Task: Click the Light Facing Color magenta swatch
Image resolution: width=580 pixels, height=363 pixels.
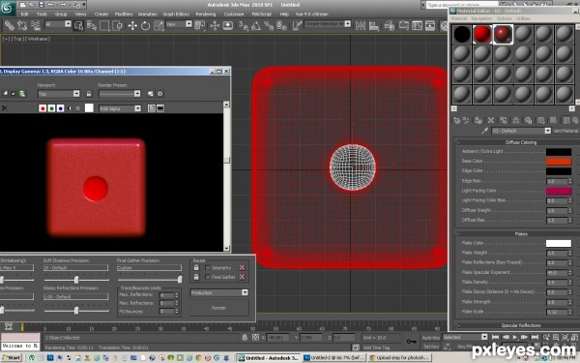Action: (x=559, y=191)
